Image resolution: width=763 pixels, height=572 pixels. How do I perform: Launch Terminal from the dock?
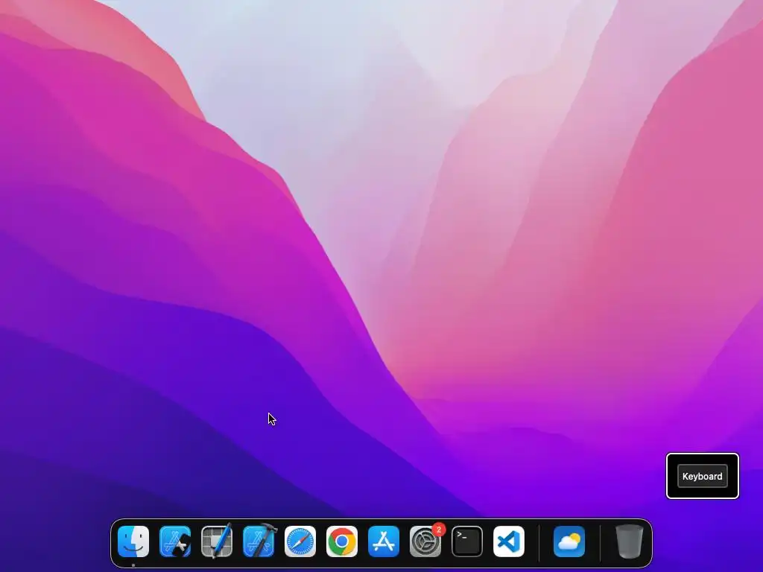467,541
